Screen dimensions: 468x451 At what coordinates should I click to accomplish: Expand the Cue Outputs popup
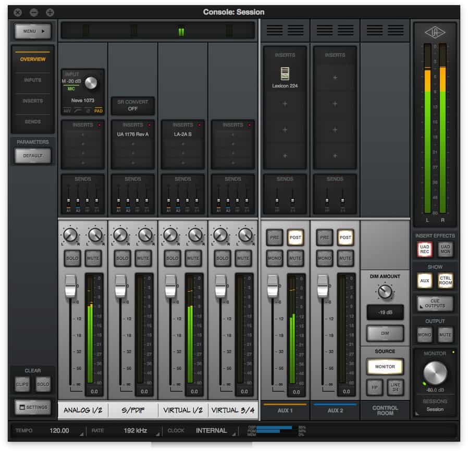[x=435, y=304]
